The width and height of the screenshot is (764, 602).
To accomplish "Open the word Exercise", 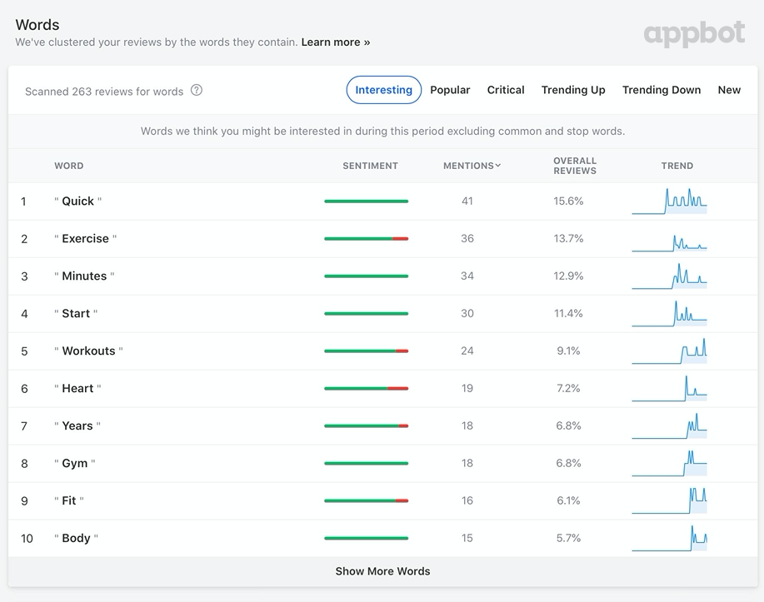I will pyautogui.click(x=85, y=239).
